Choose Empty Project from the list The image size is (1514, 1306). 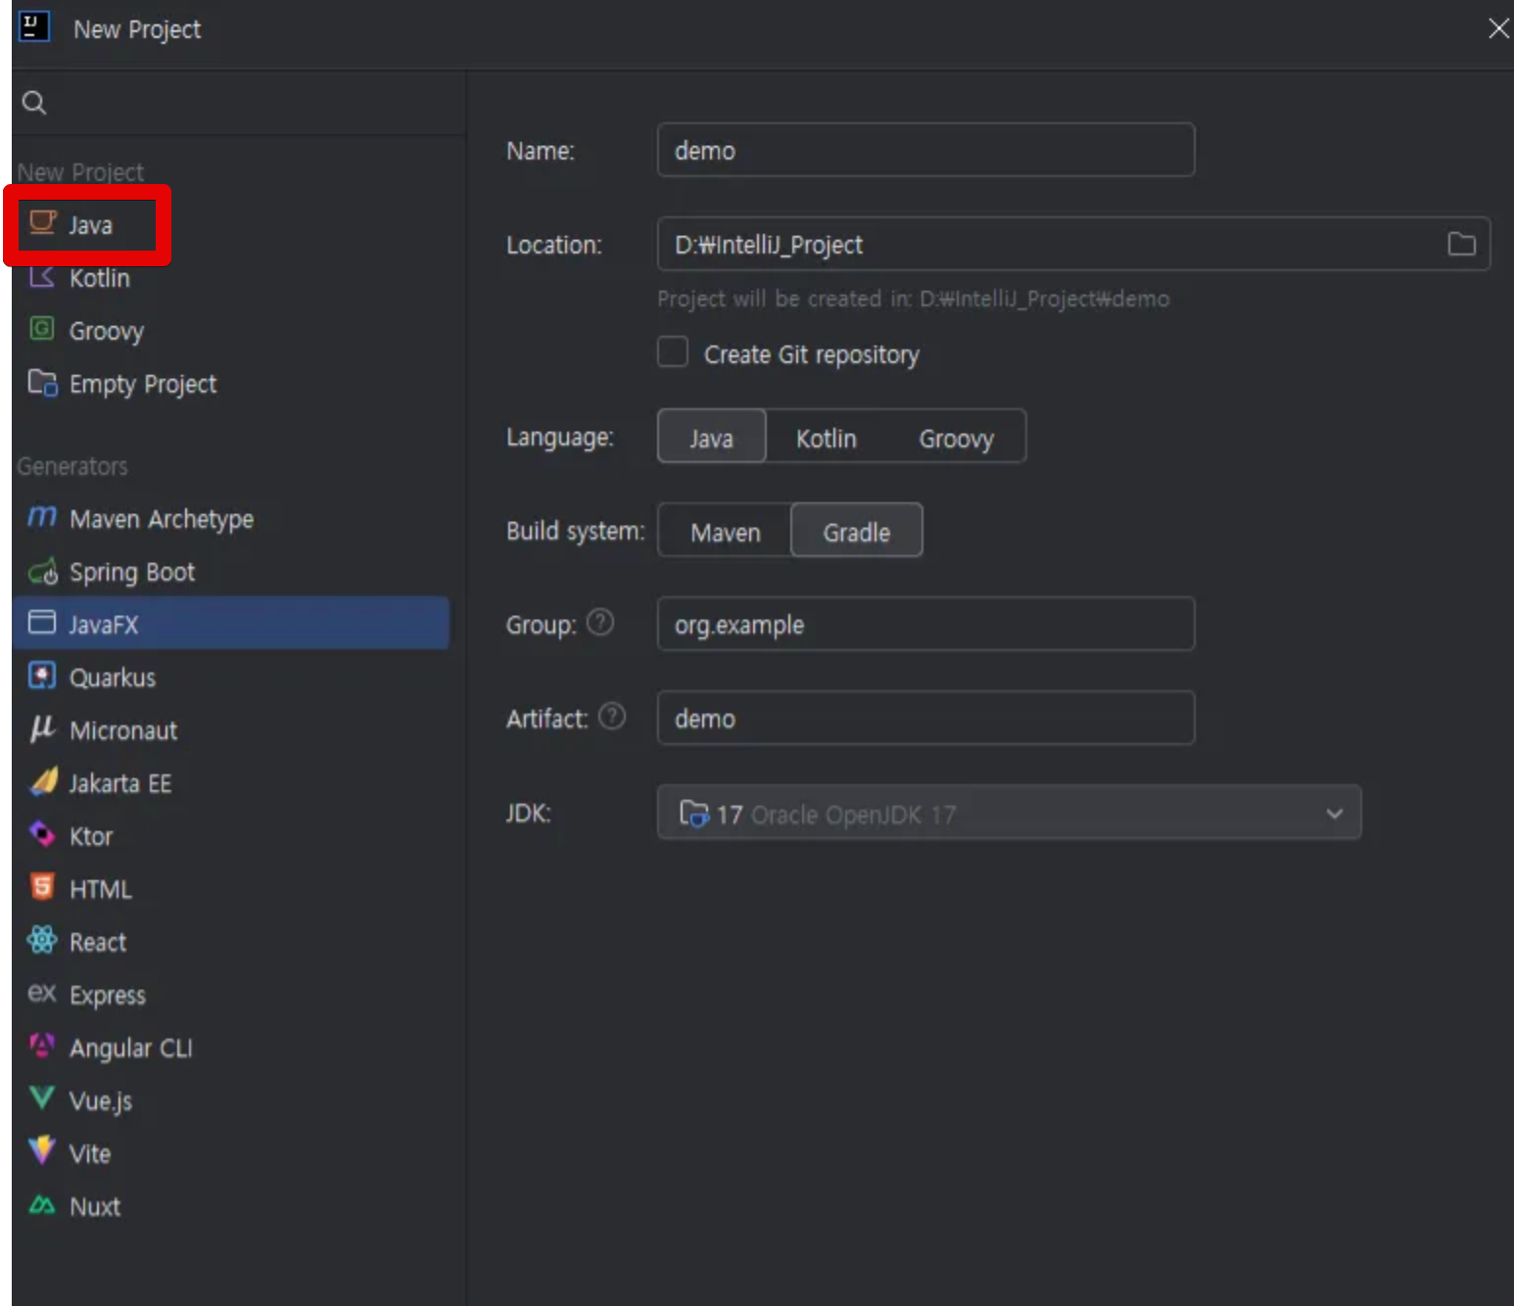142,384
